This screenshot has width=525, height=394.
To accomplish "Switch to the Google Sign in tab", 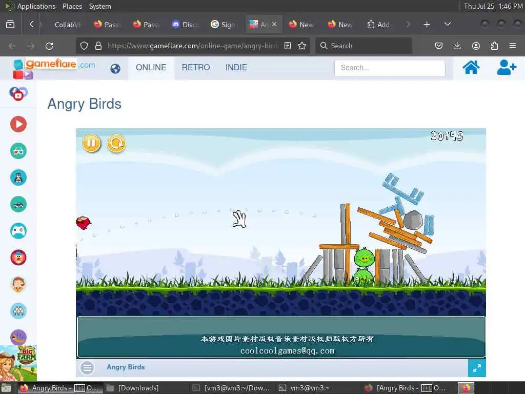I will click(x=224, y=25).
